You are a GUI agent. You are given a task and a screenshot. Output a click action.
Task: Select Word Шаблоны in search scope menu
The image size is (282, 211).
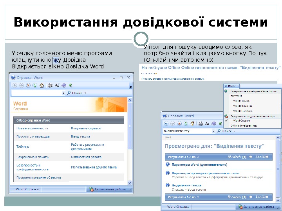point(242,106)
